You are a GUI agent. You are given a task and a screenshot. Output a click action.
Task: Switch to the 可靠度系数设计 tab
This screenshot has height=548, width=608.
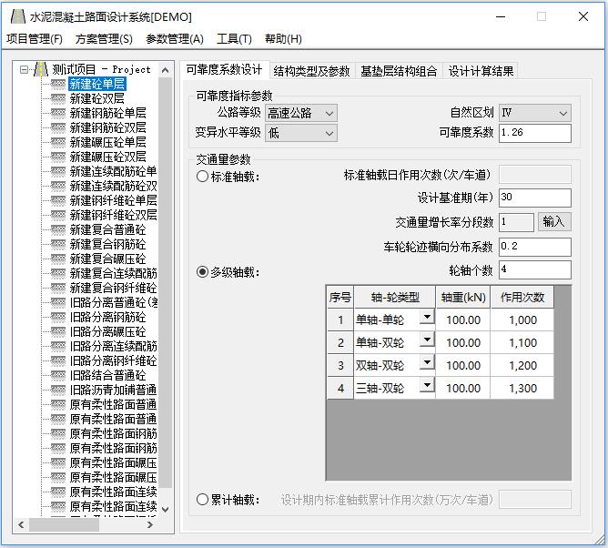(225, 70)
